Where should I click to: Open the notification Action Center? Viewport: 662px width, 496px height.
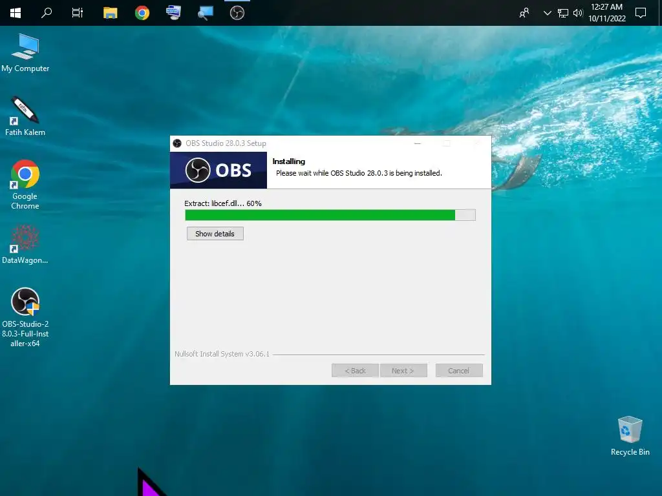[x=641, y=13]
